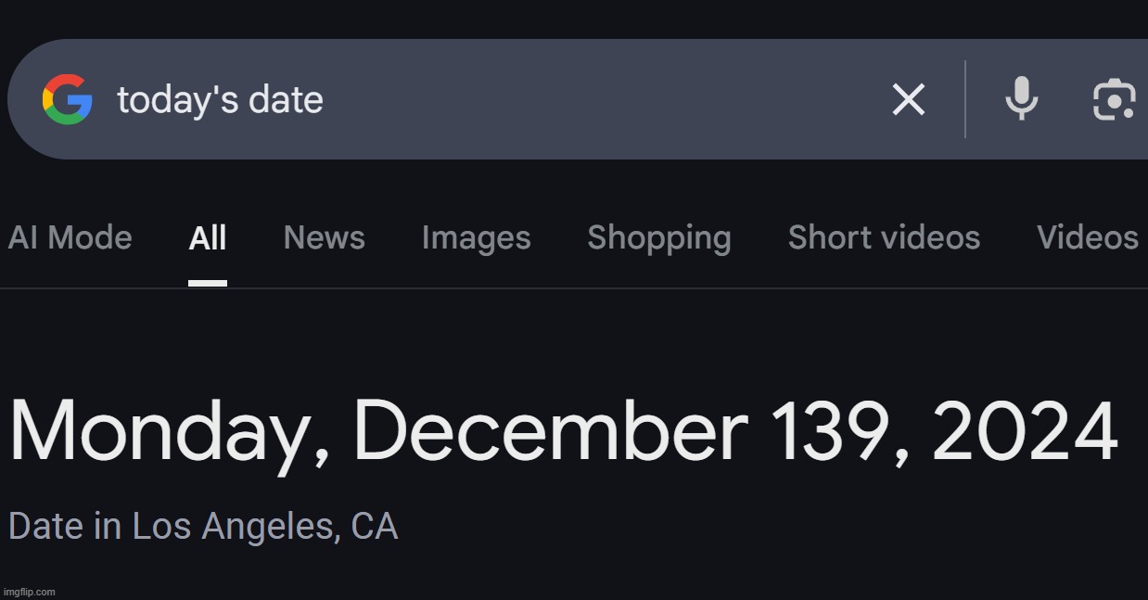Switch to the AI Mode tab
The height and width of the screenshot is (600, 1148).
pos(70,238)
